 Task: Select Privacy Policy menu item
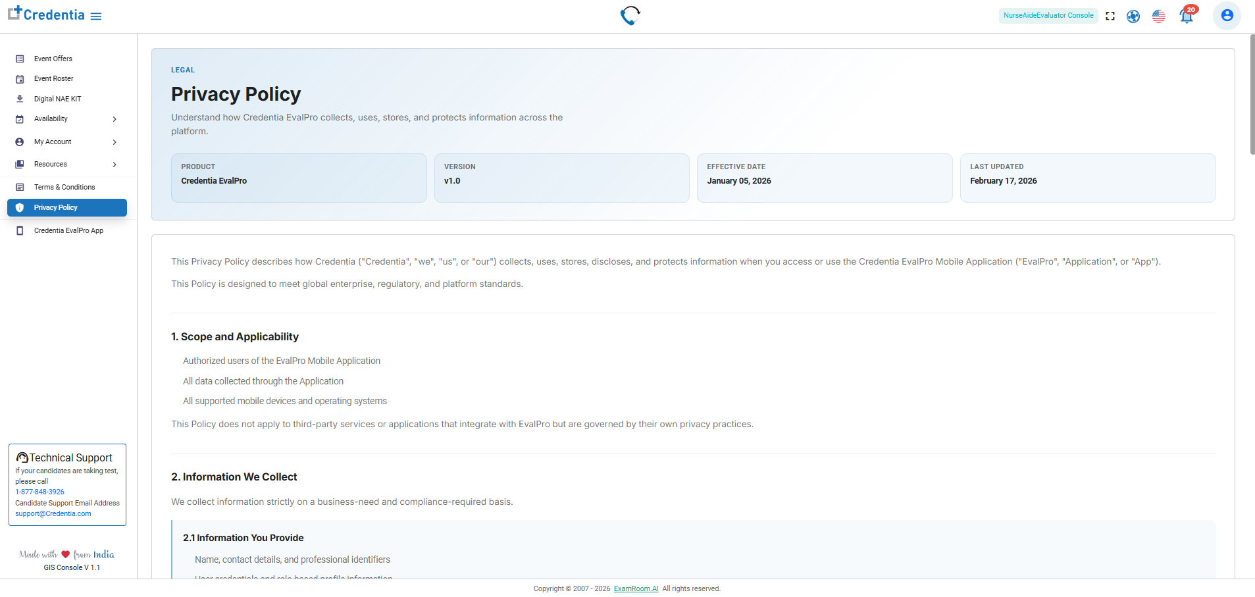coord(67,208)
